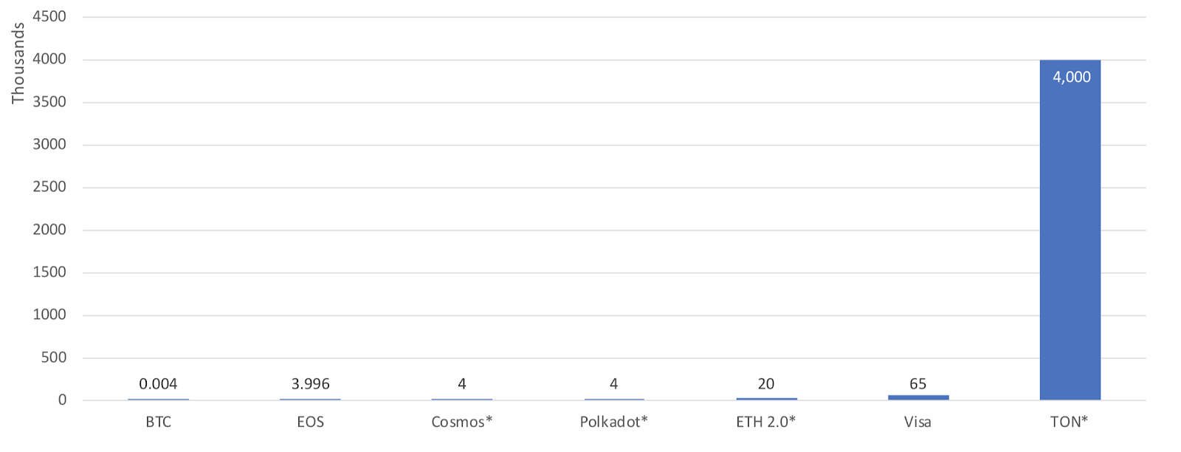This screenshot has height=452, width=1181.
Task: Click the ETH 2.0* axis label
Action: (x=765, y=422)
